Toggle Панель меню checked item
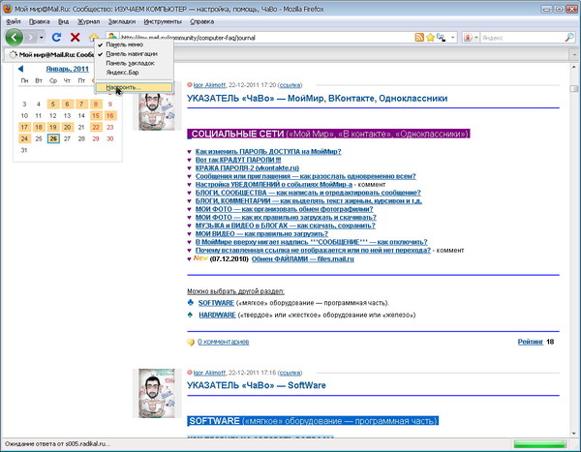 [134, 45]
